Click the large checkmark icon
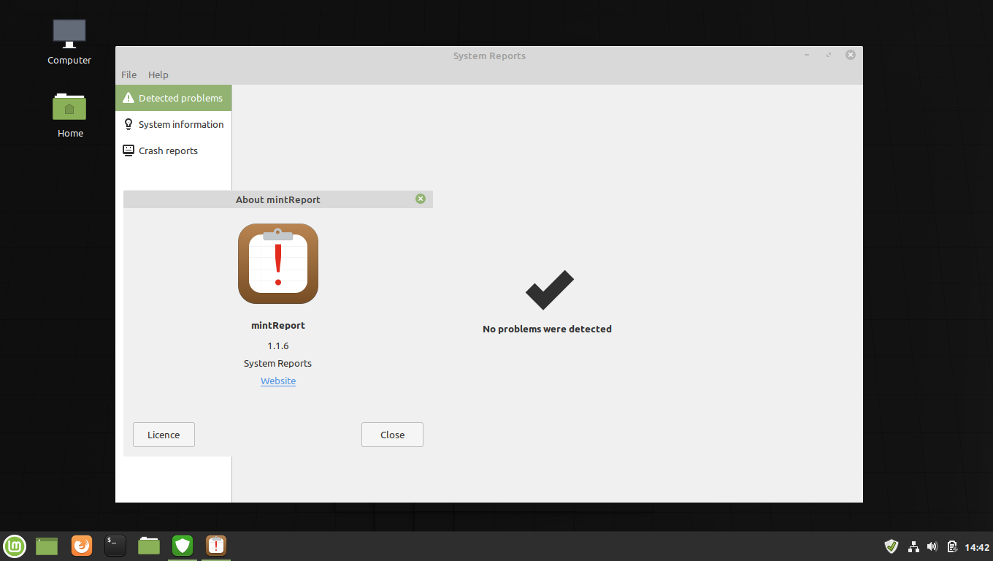Screen dimensions: 993x561 pos(549,290)
